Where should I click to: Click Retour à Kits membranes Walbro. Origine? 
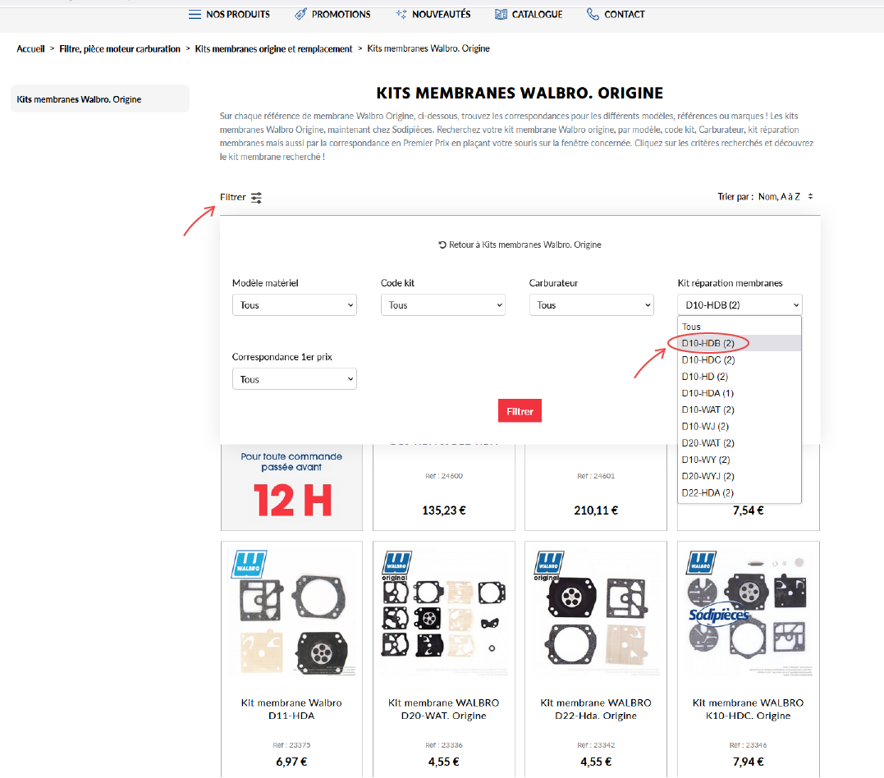[524, 245]
